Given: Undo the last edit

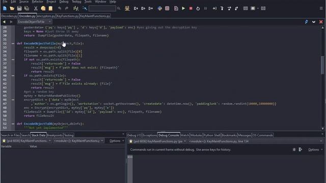Looking at the screenshot, I should point(60,8).
